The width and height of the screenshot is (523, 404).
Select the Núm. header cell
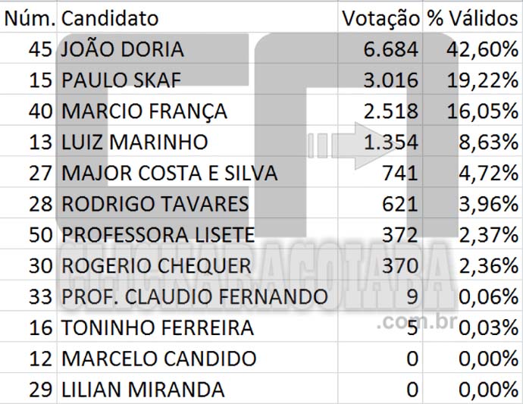point(30,17)
